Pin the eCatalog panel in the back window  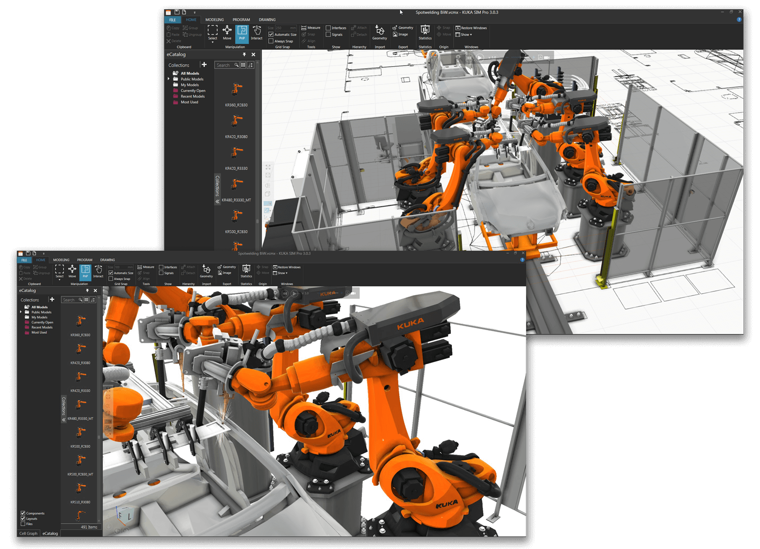click(x=244, y=55)
